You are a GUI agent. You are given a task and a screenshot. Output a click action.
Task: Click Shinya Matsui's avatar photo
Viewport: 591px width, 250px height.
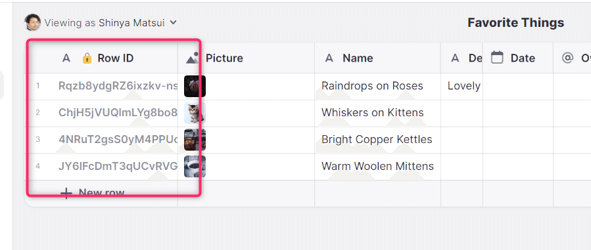pos(32,22)
